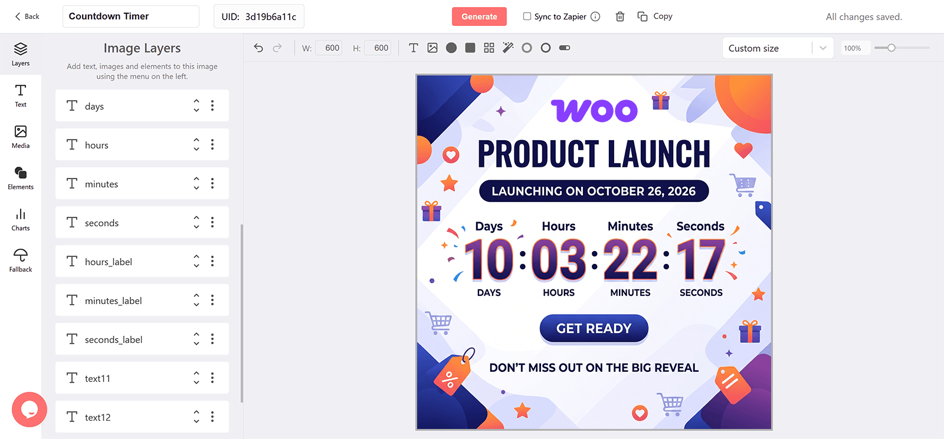Add an image layer from toolbar
Viewport: 944px width, 439px height.
(432, 48)
